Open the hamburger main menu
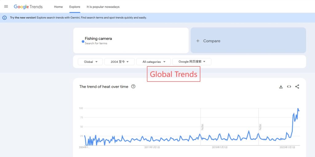The width and height of the screenshot is (315, 157). [x=6, y=7]
